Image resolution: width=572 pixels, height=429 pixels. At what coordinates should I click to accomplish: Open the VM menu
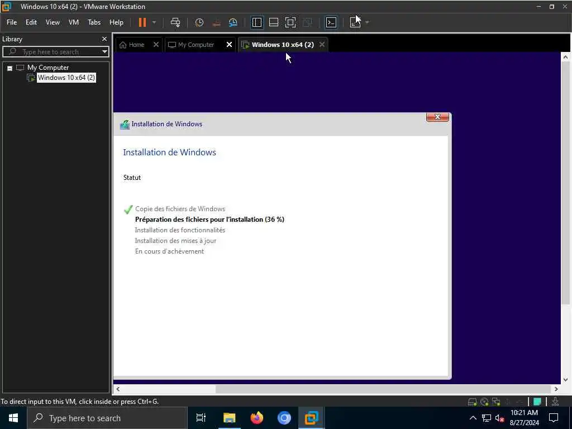[x=74, y=22]
